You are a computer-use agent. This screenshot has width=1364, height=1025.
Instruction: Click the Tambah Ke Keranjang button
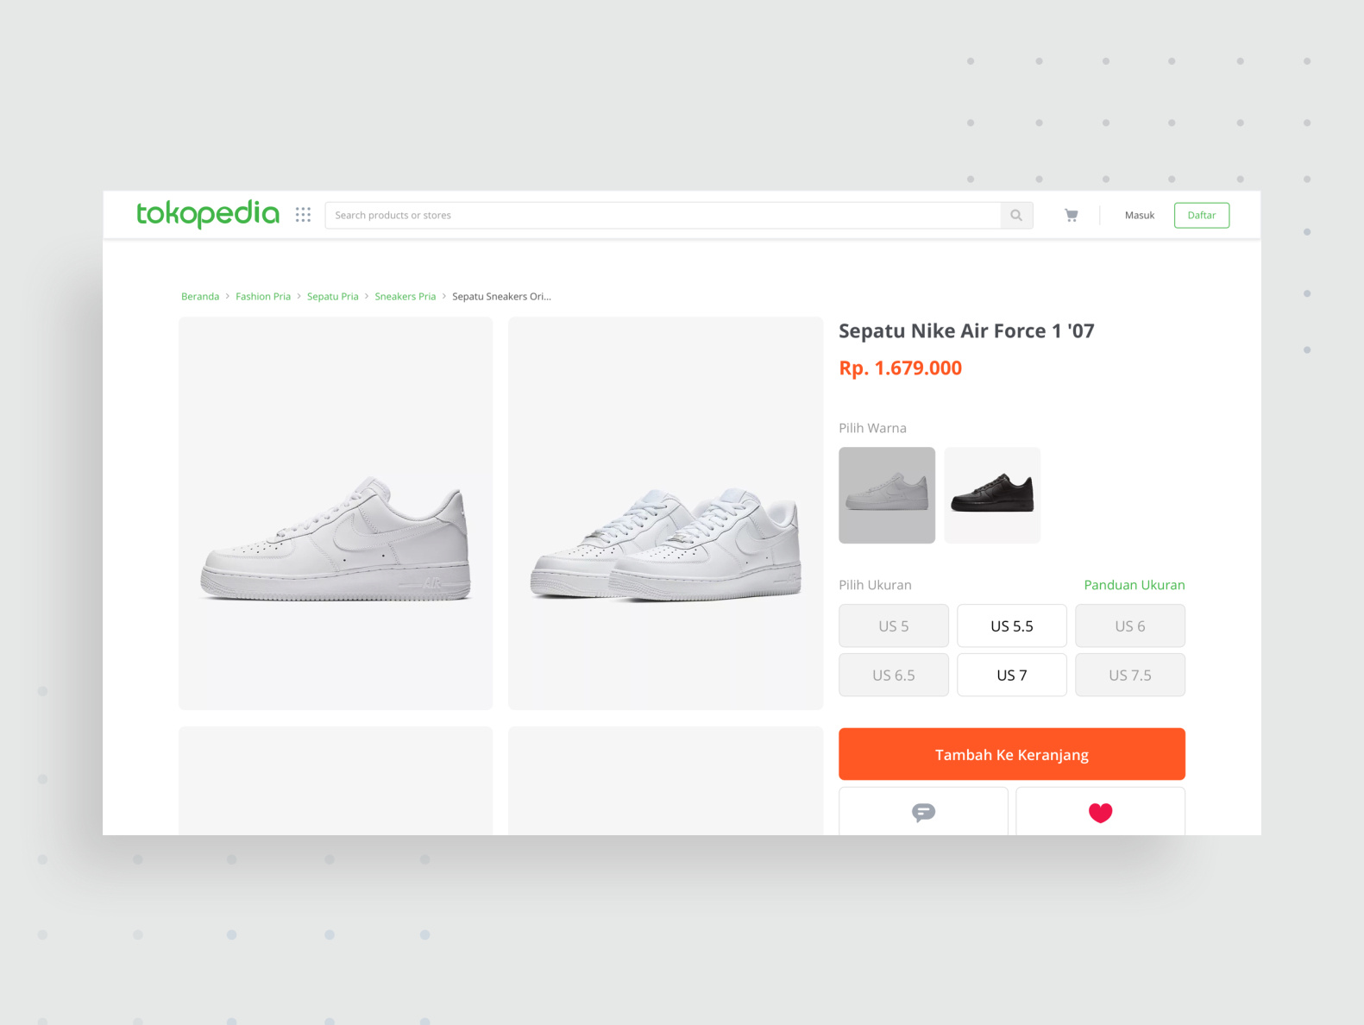(1012, 754)
